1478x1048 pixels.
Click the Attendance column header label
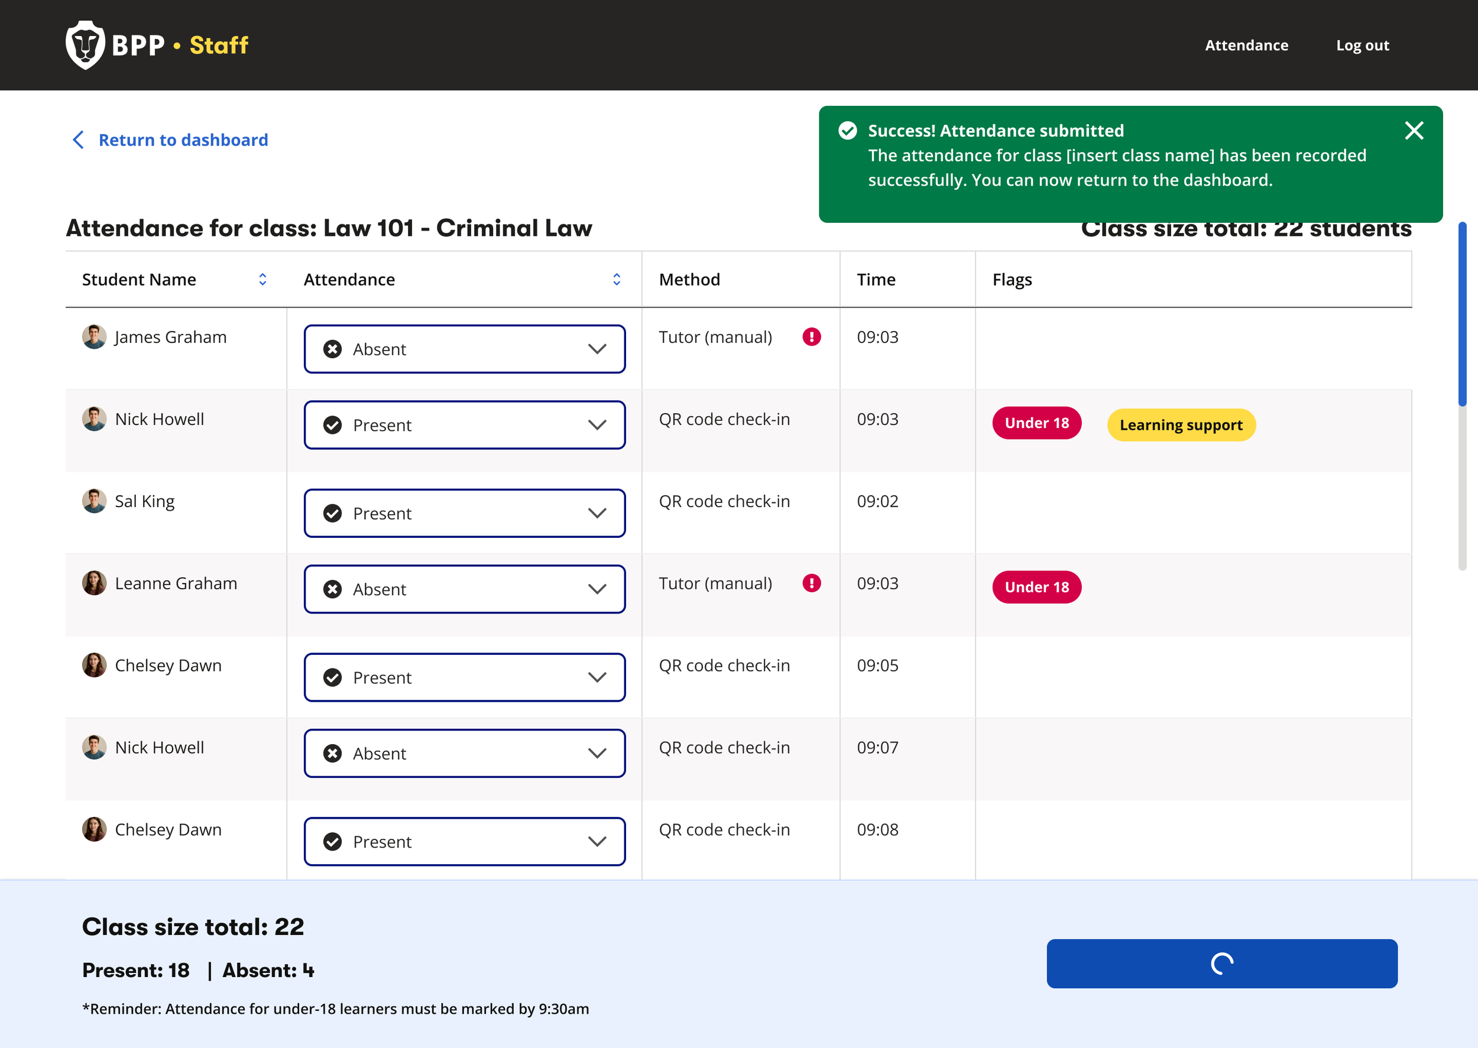pyautogui.click(x=349, y=280)
